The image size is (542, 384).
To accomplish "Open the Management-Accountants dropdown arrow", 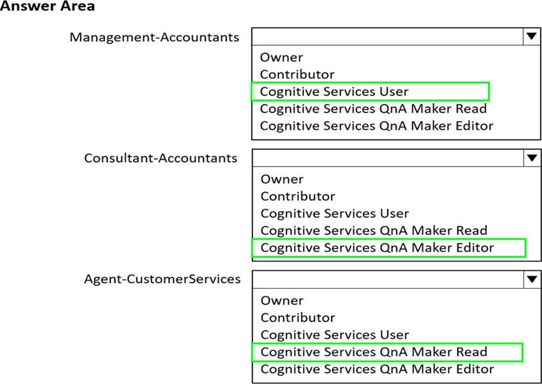I will [532, 37].
